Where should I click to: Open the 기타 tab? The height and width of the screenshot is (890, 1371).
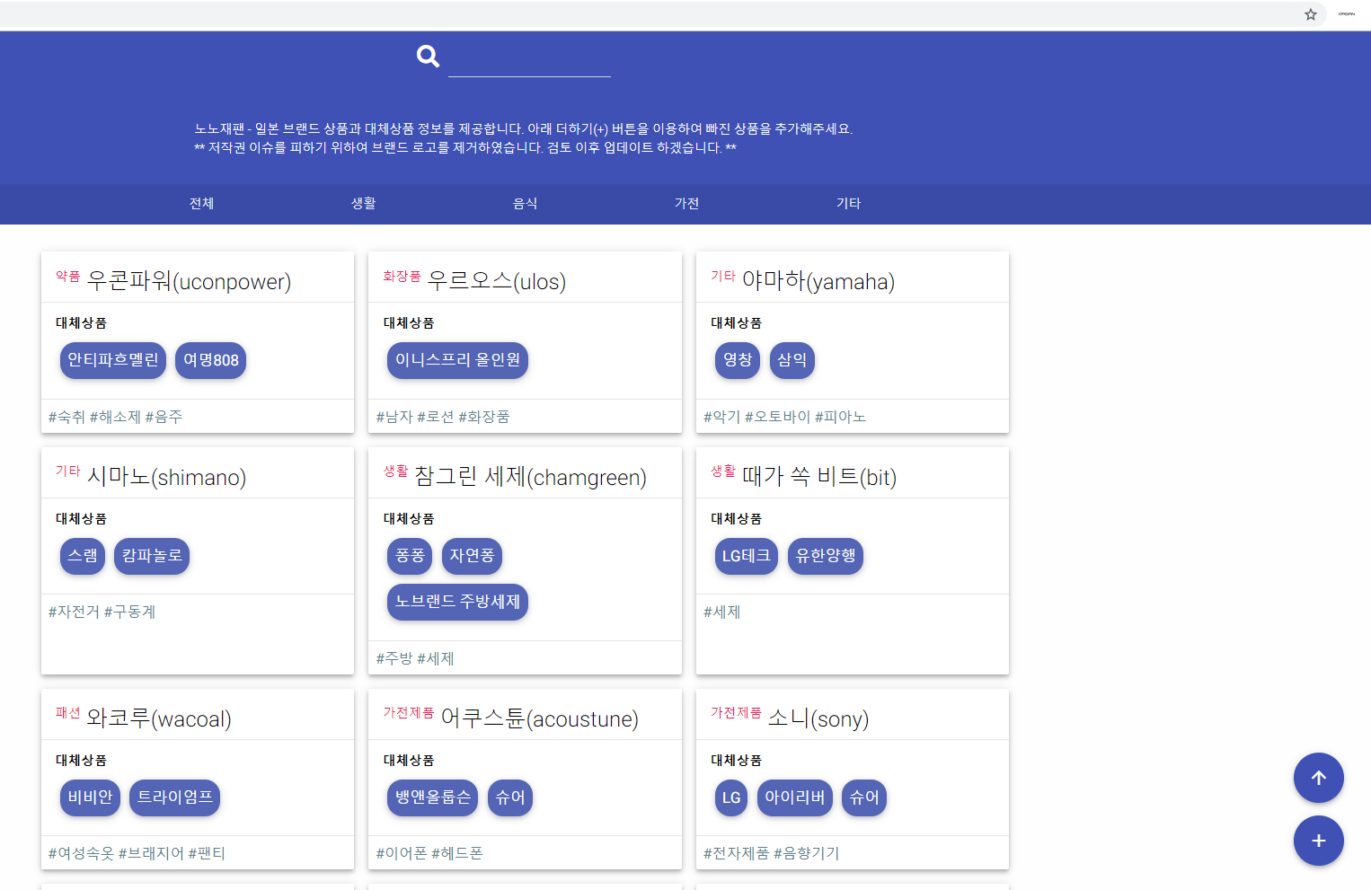[849, 204]
